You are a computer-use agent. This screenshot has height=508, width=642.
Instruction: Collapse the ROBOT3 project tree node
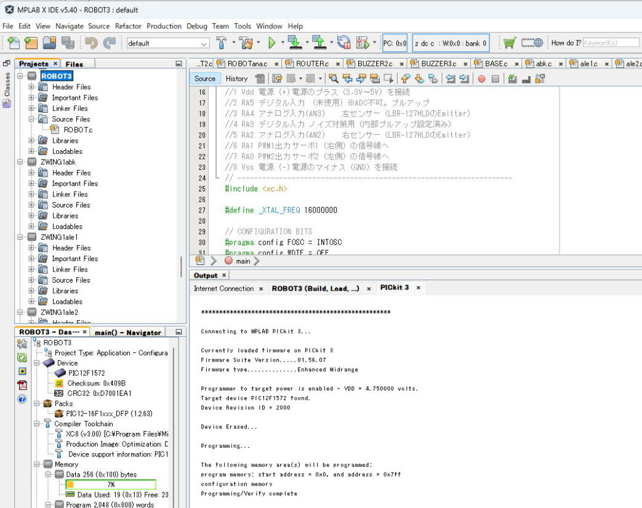coord(20,76)
